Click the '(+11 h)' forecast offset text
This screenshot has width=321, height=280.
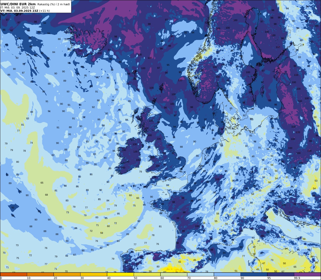click(x=44, y=11)
